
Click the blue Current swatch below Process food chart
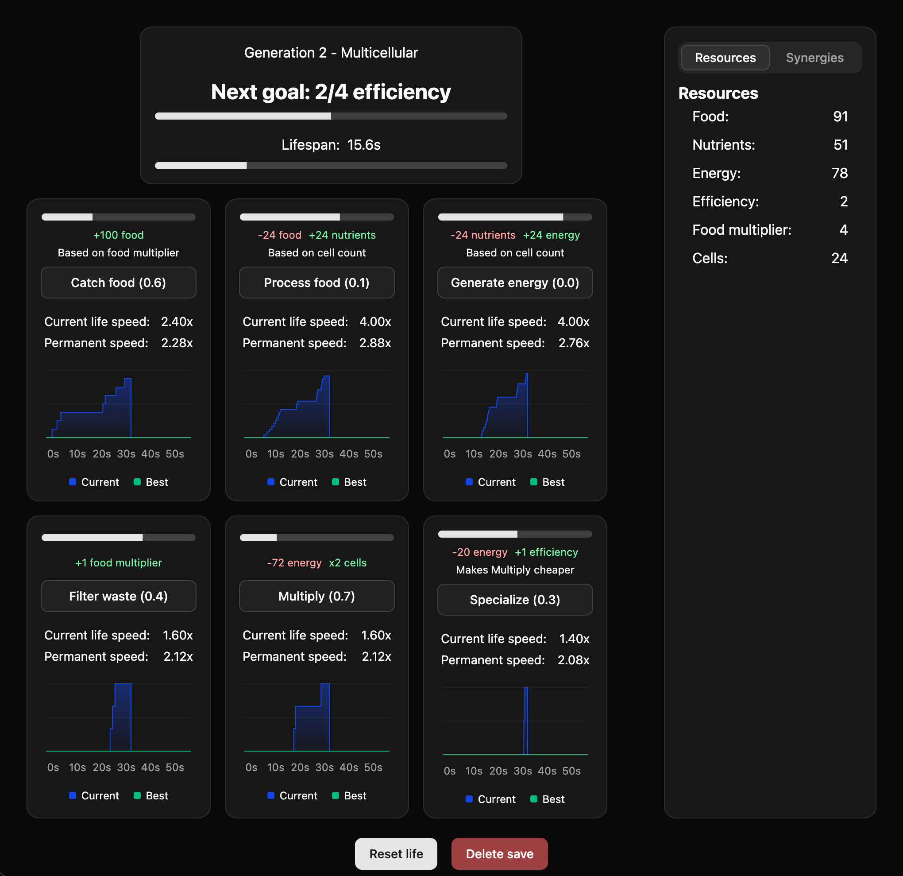(271, 482)
